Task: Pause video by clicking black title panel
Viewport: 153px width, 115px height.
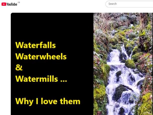Action: (x=52, y=64)
